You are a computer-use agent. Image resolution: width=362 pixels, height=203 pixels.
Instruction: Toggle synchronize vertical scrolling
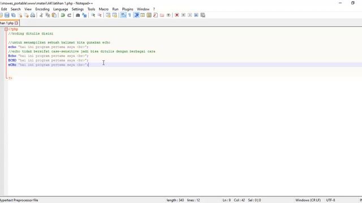click(108, 15)
